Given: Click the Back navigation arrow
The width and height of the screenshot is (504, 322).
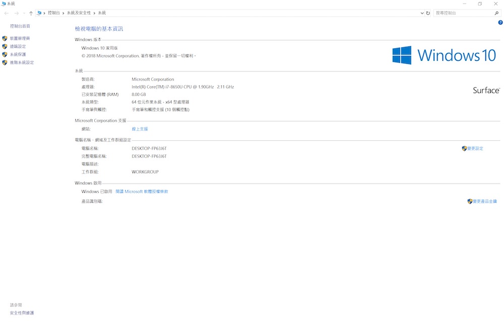Looking at the screenshot, I should pyautogui.click(x=7, y=13).
